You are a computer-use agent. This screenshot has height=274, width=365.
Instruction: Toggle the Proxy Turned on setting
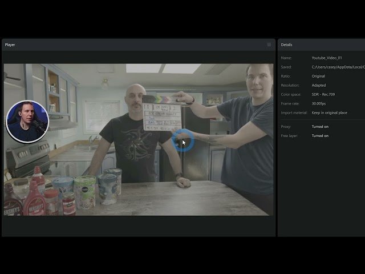[x=320, y=126]
